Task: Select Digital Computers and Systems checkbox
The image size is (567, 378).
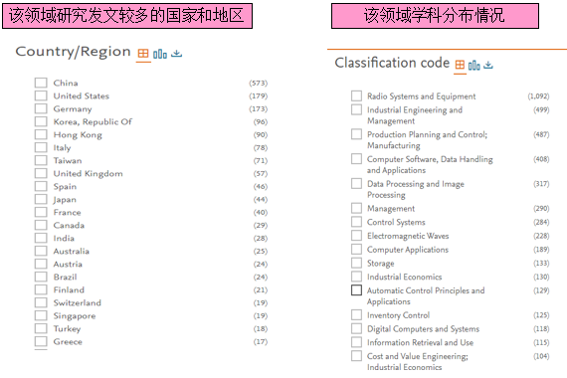Action: (356, 328)
